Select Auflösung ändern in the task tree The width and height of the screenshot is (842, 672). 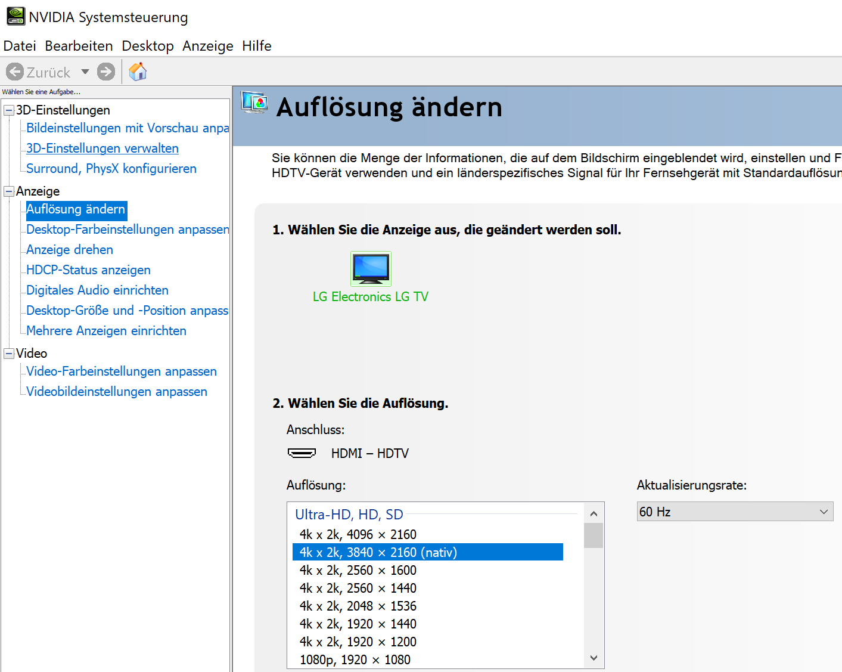point(76,210)
